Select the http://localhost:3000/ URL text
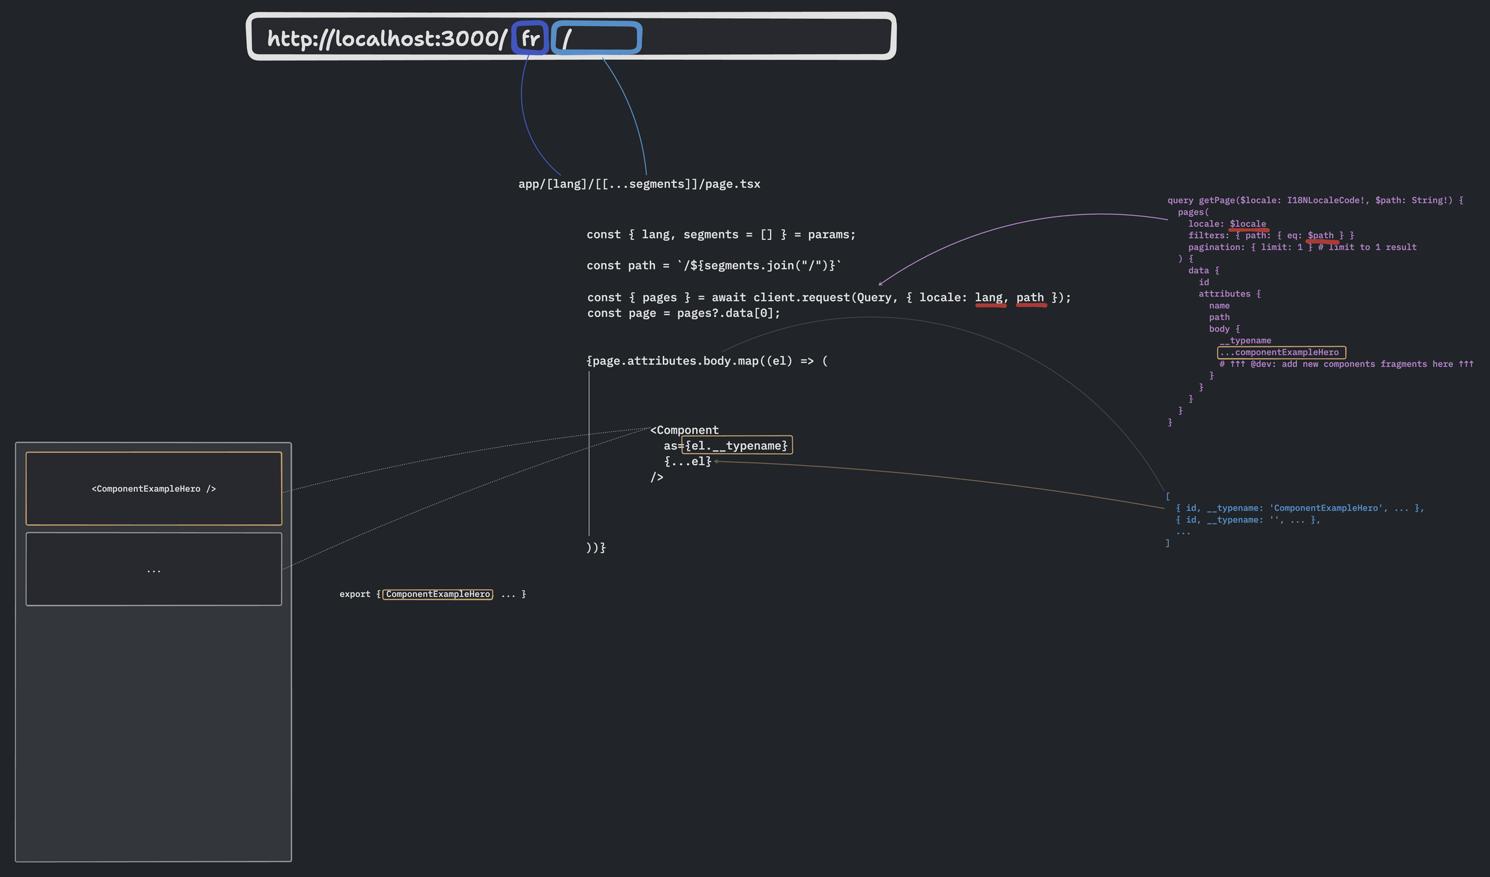 click(x=386, y=39)
